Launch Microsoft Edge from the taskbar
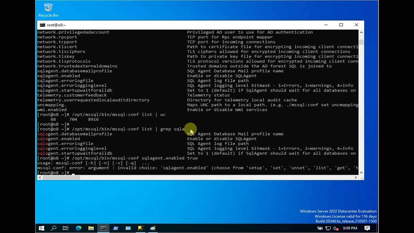This screenshot has height=233, width=414. pyautogui.click(x=79, y=228)
